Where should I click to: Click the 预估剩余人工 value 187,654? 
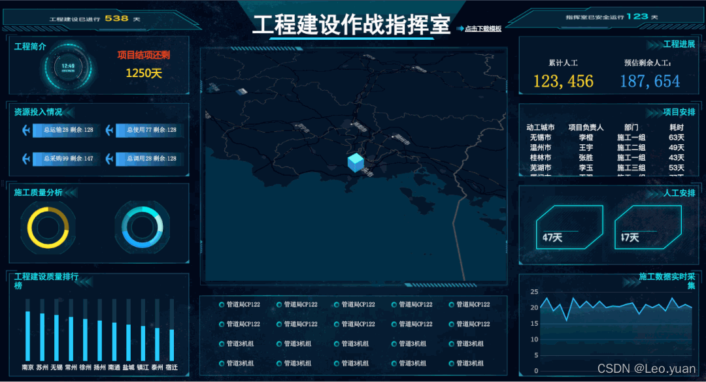point(650,82)
